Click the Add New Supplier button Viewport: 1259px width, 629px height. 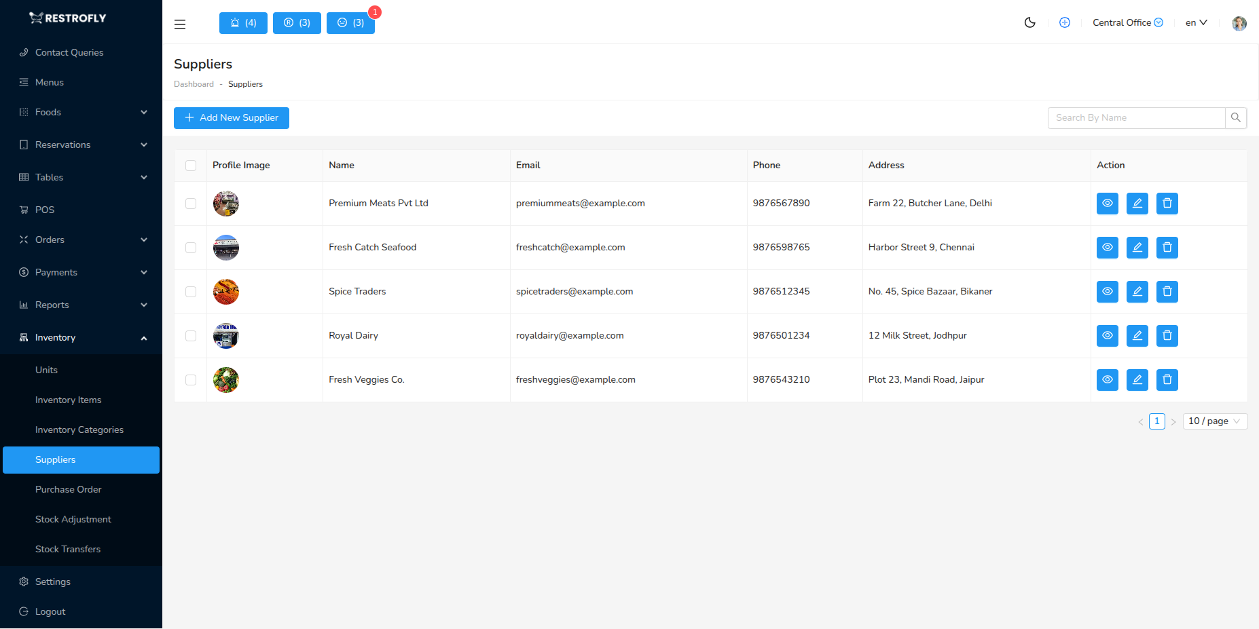pyautogui.click(x=231, y=117)
